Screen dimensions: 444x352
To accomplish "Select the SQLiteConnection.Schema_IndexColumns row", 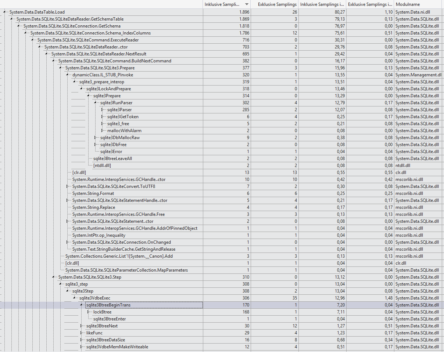I will 90,33.
